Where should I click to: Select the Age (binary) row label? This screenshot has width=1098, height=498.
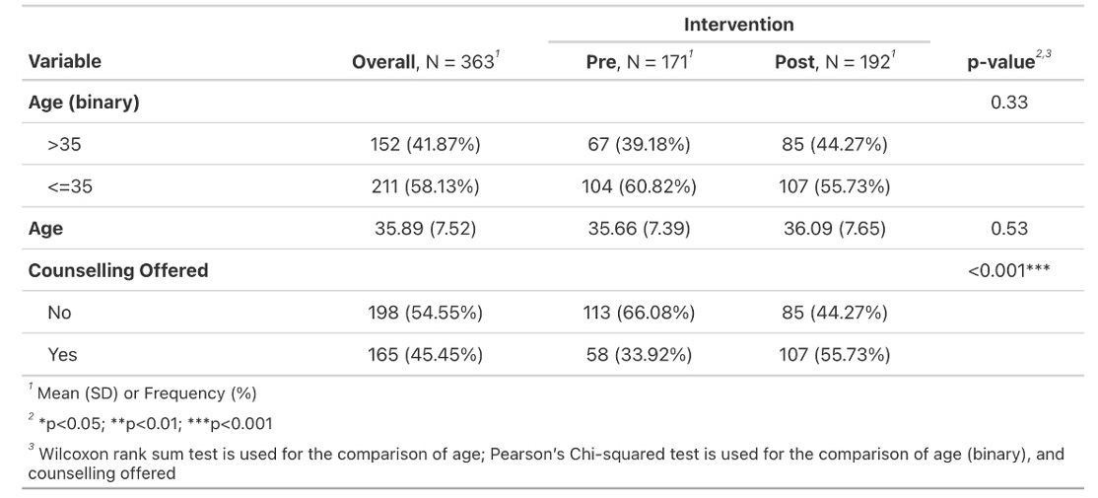[84, 103]
